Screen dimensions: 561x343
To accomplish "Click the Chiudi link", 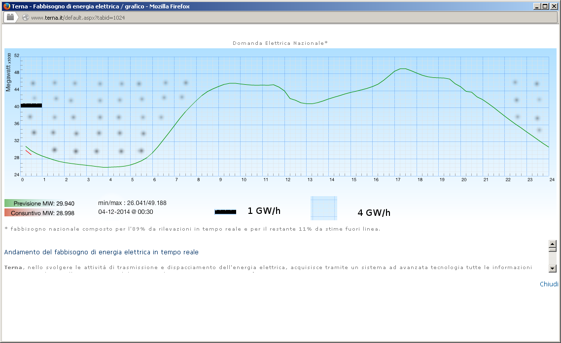I will click(549, 284).
